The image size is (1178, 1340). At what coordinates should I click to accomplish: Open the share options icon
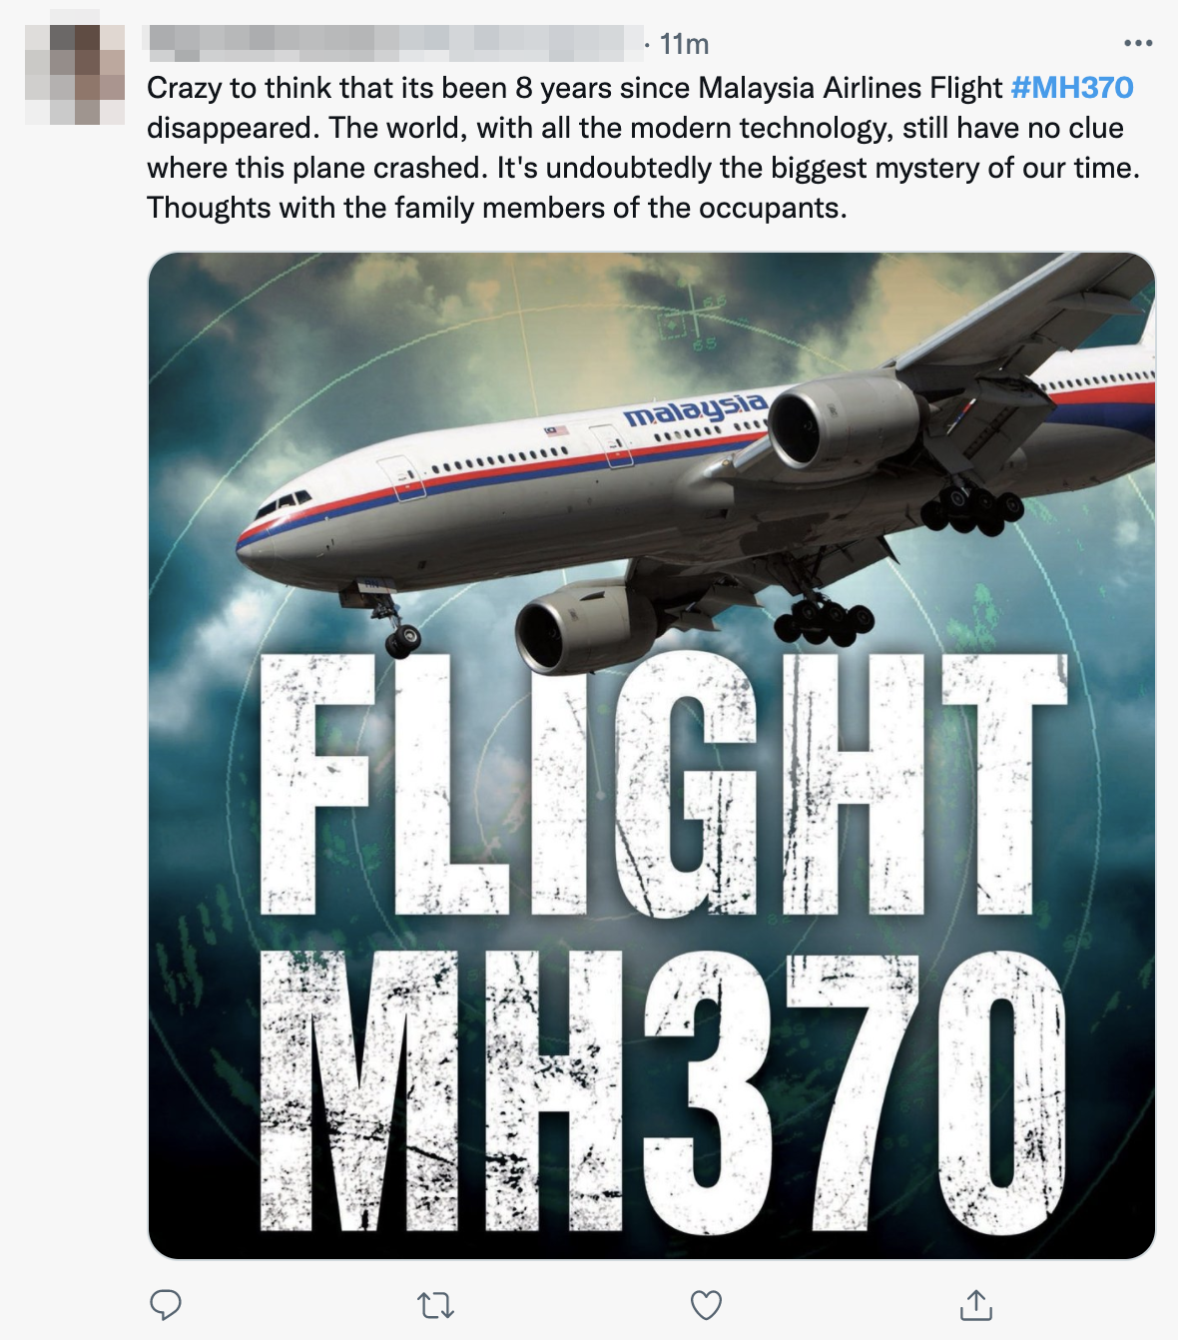coord(975,1304)
